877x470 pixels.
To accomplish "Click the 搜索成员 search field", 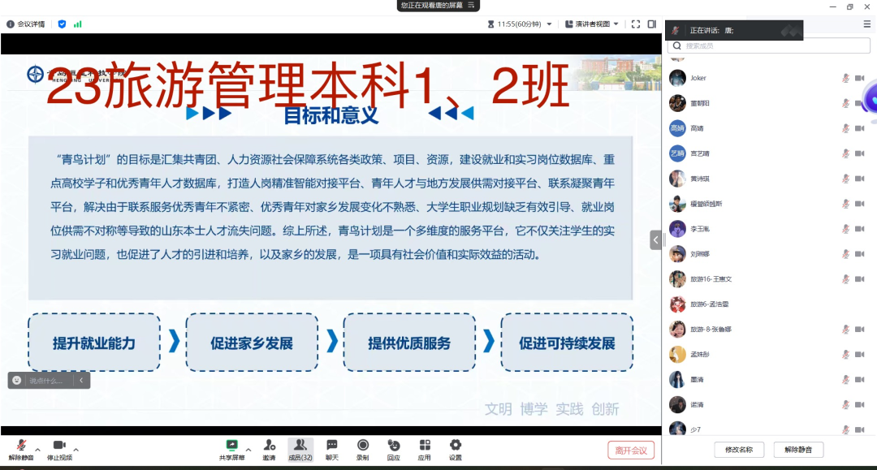I will point(763,46).
